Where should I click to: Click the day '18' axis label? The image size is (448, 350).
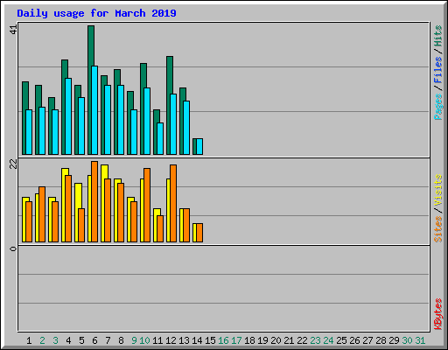tap(249, 340)
